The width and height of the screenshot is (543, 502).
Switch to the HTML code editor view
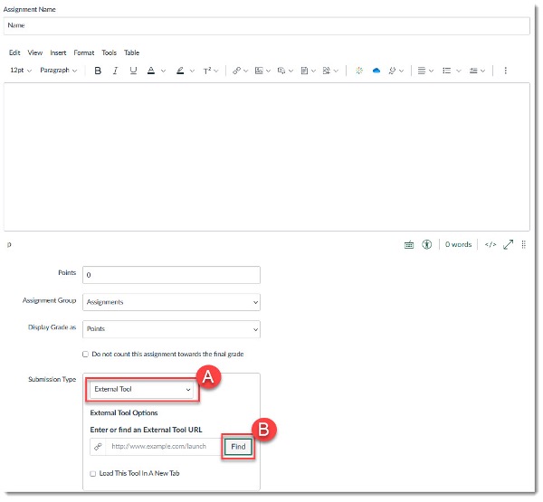490,244
